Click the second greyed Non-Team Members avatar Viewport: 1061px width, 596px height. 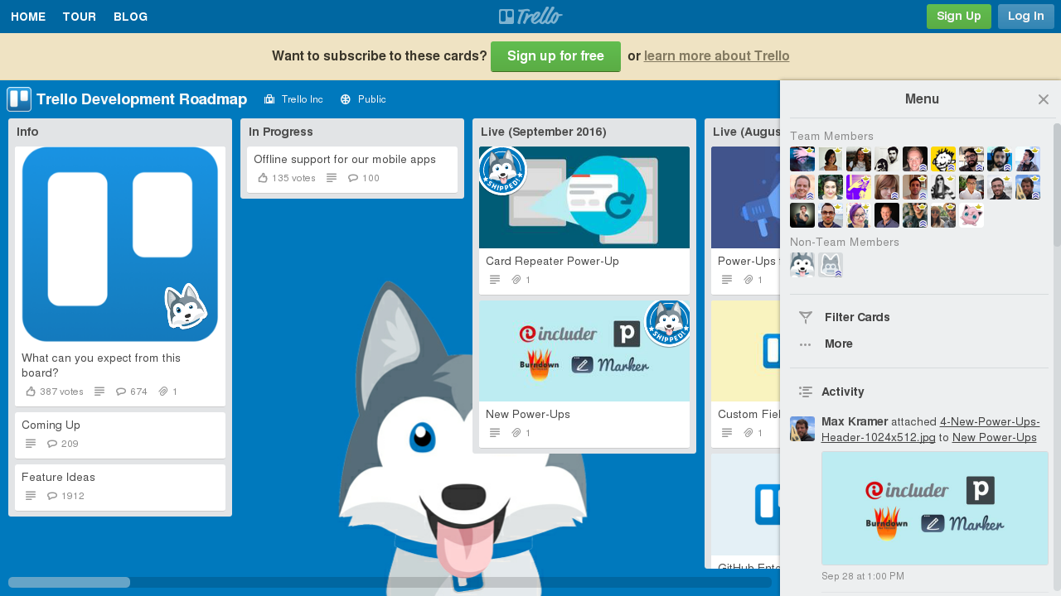point(831,265)
